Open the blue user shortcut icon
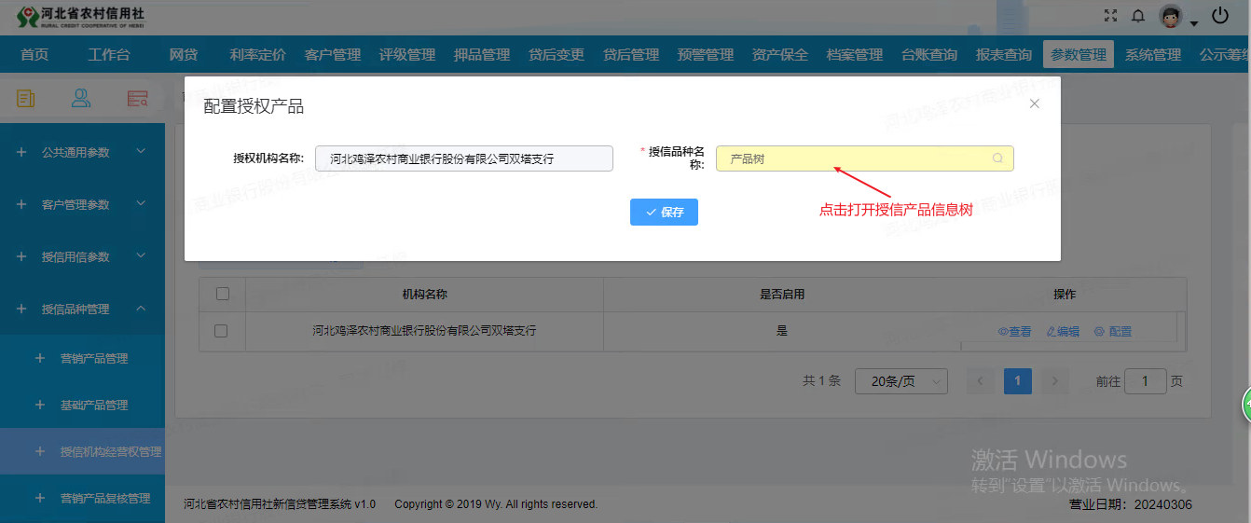1251x523 pixels. [81, 98]
